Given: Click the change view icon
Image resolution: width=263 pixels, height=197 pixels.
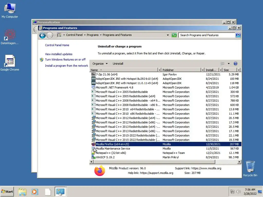Looking at the screenshot, I should point(222,64).
